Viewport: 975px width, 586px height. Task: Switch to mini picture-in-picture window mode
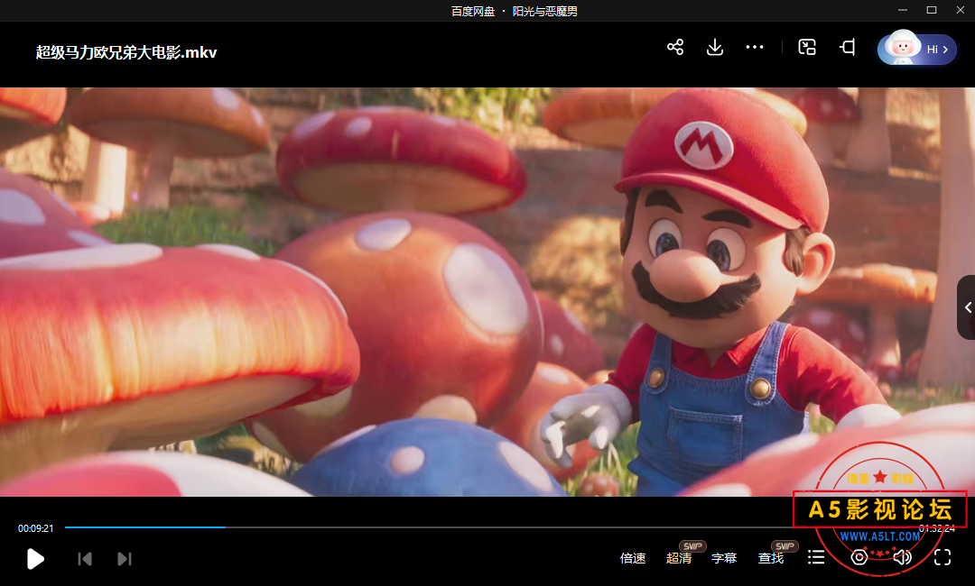pyautogui.click(x=807, y=47)
